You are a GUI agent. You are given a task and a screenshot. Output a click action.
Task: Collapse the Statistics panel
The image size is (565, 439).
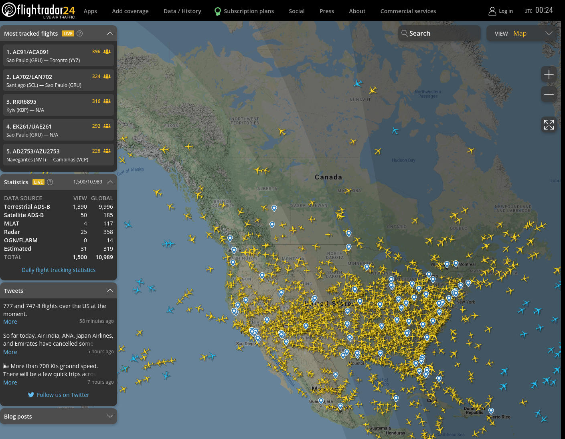tap(110, 182)
